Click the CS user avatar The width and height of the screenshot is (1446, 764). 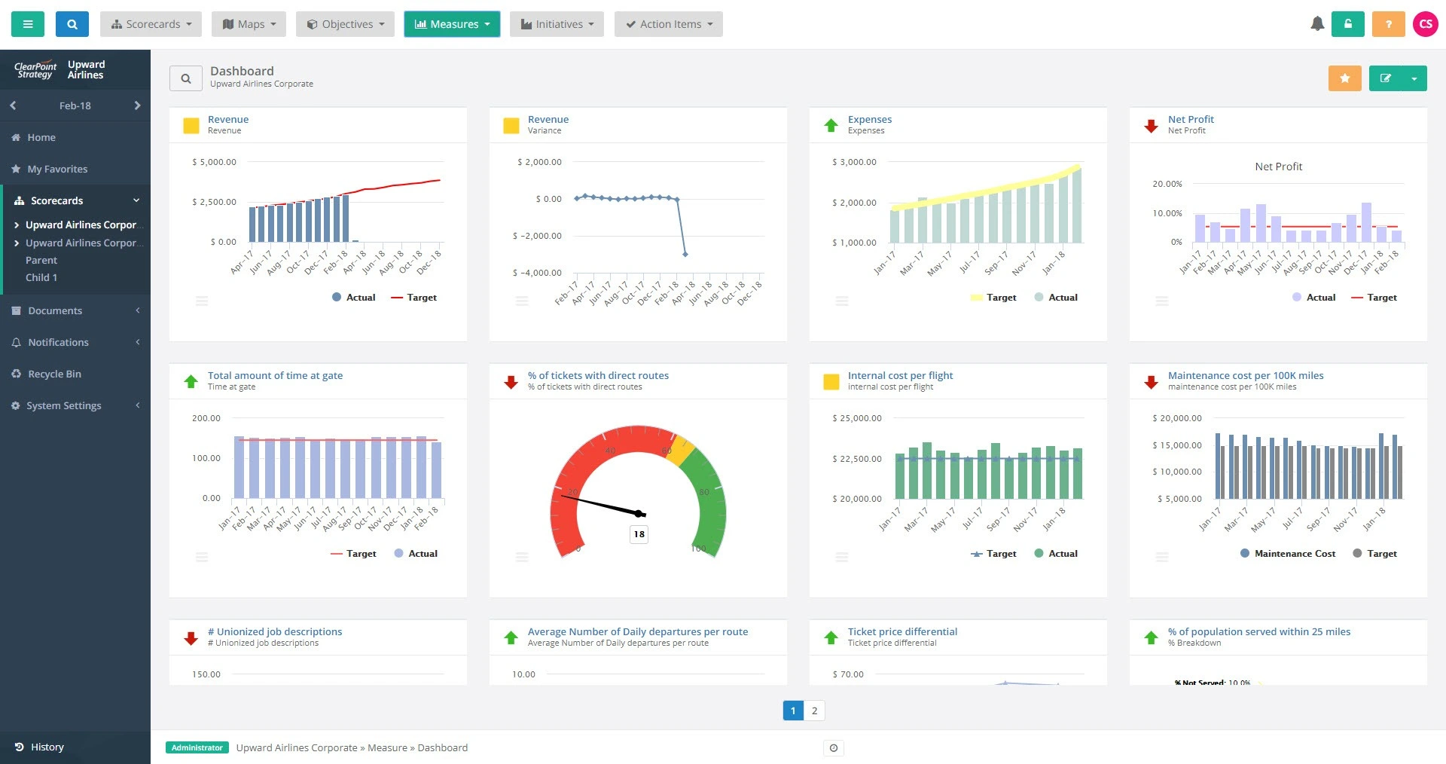tap(1426, 23)
